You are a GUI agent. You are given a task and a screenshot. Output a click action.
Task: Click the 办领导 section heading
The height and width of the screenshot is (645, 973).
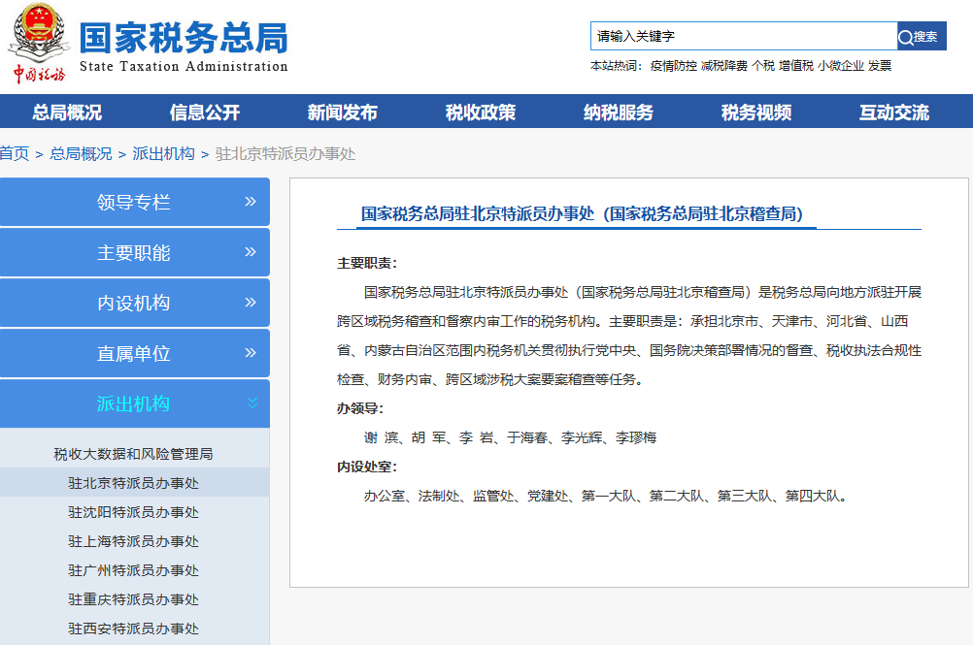pyautogui.click(x=360, y=409)
